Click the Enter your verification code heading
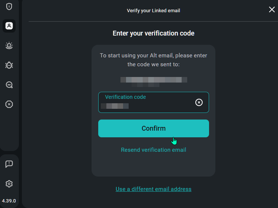 153,33
